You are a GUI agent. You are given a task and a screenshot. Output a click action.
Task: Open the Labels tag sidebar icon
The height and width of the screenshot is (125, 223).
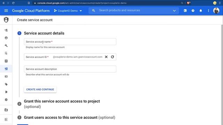pyautogui.click(x=6, y=84)
